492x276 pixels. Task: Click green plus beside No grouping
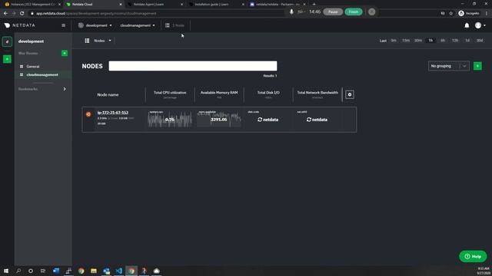pyautogui.click(x=477, y=66)
